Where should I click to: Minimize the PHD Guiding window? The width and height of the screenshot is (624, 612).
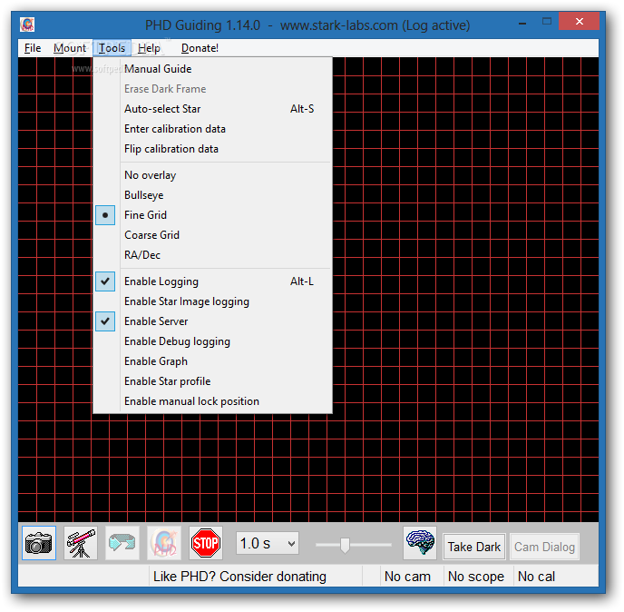(522, 23)
